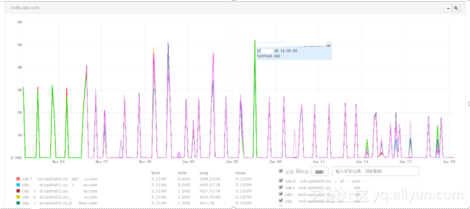Click the 刷新 refresh button
This screenshot has height=209, width=470.
click(320, 172)
